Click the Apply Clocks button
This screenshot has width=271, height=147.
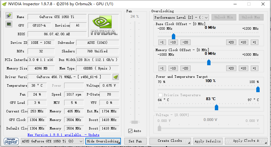tap(246, 141)
